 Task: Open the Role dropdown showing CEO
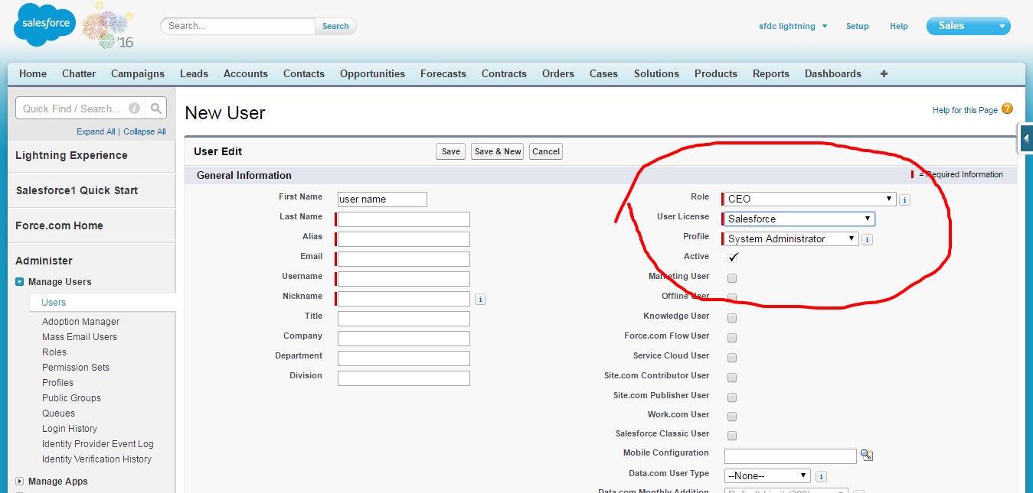(x=810, y=199)
